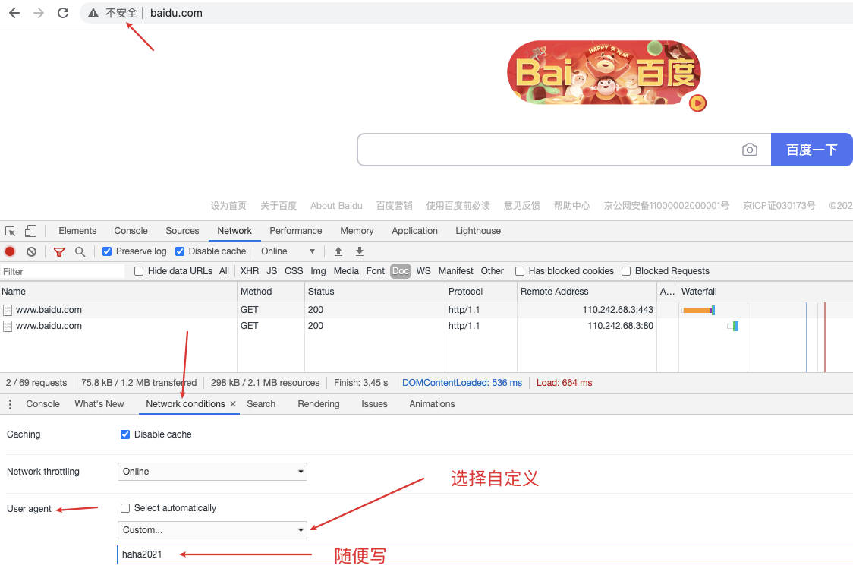Open About Baidu footer link
This screenshot has width=853, height=575.
[336, 206]
